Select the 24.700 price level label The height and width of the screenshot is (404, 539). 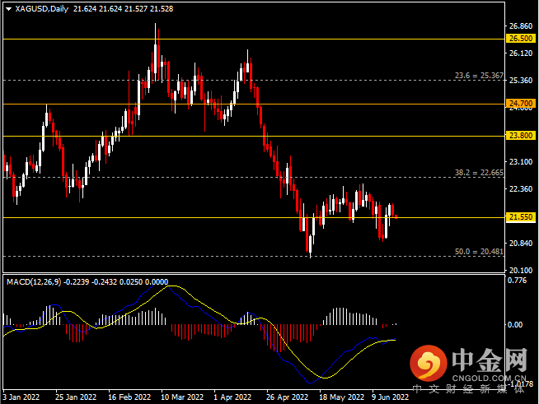point(521,104)
